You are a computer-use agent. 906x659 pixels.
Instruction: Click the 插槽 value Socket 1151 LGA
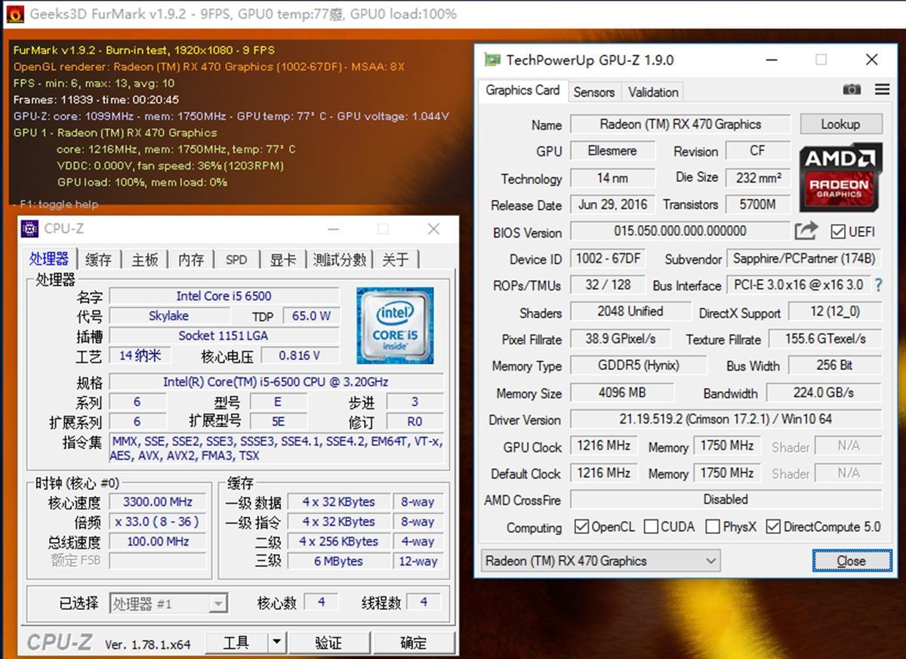[x=224, y=335]
